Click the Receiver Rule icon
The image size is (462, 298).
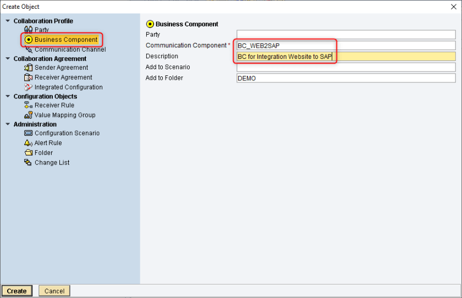tap(29, 105)
